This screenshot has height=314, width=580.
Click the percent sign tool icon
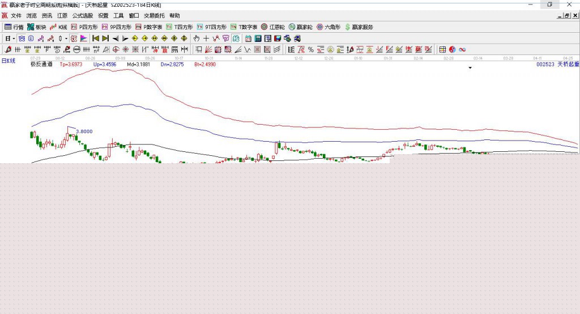click(x=311, y=49)
